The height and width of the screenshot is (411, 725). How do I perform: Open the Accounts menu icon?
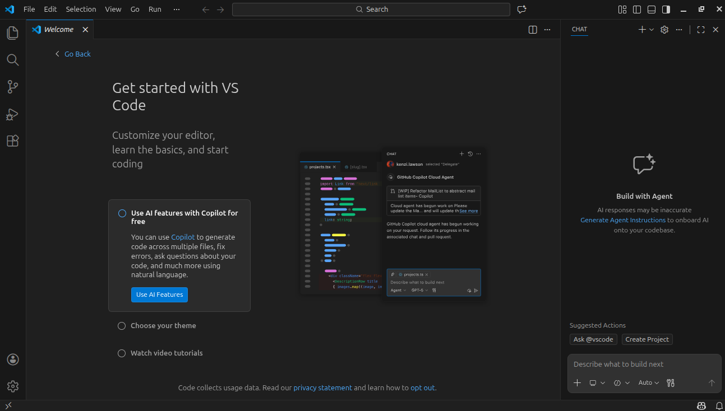click(x=12, y=359)
